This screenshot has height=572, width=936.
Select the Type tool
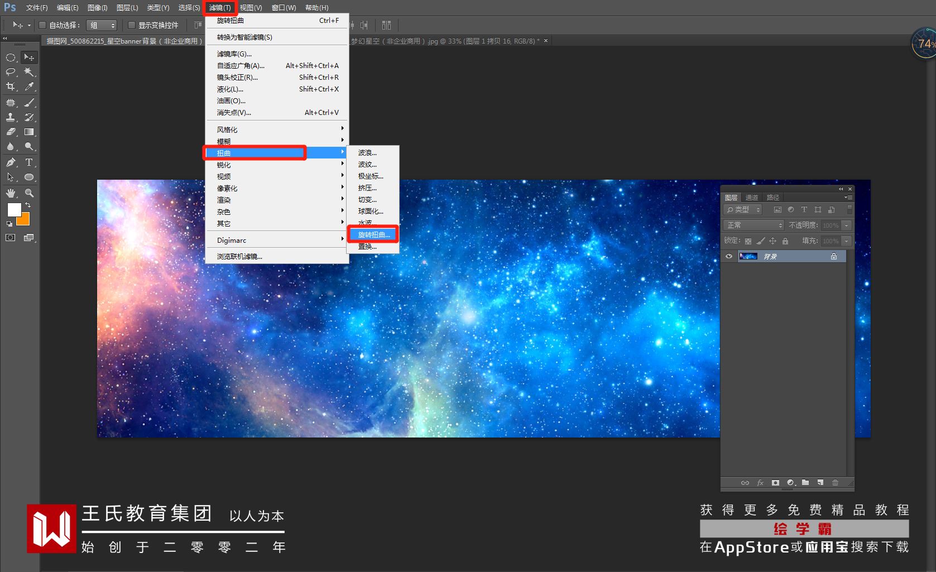(29, 162)
